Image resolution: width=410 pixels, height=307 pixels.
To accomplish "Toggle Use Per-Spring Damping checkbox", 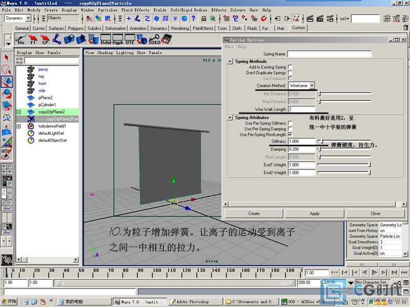I will point(290,129).
